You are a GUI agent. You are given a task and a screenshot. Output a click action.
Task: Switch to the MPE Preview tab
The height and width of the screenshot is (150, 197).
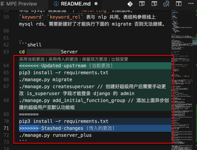22,4
